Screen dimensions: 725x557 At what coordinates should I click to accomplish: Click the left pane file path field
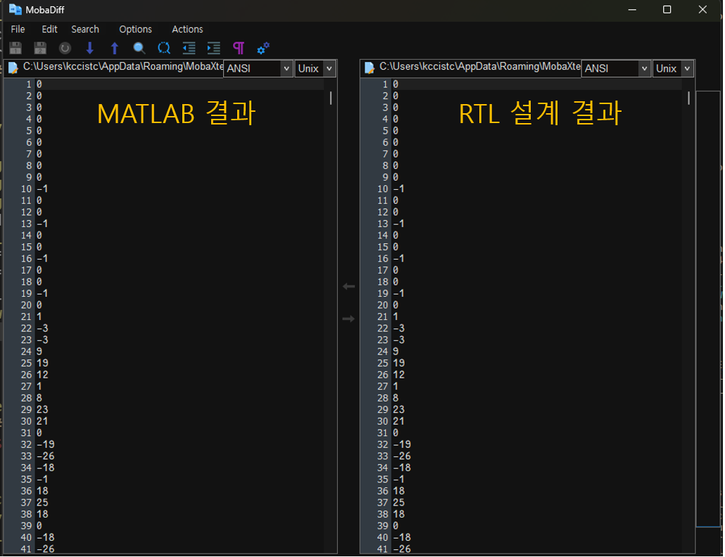tap(120, 68)
